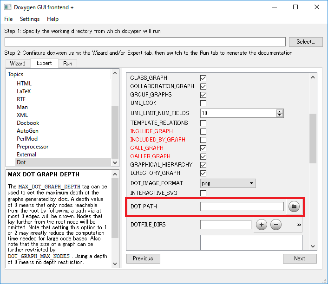Viewport: 328px width, 284px height.
Task: Switch to the Wizard tab
Action: click(18, 64)
